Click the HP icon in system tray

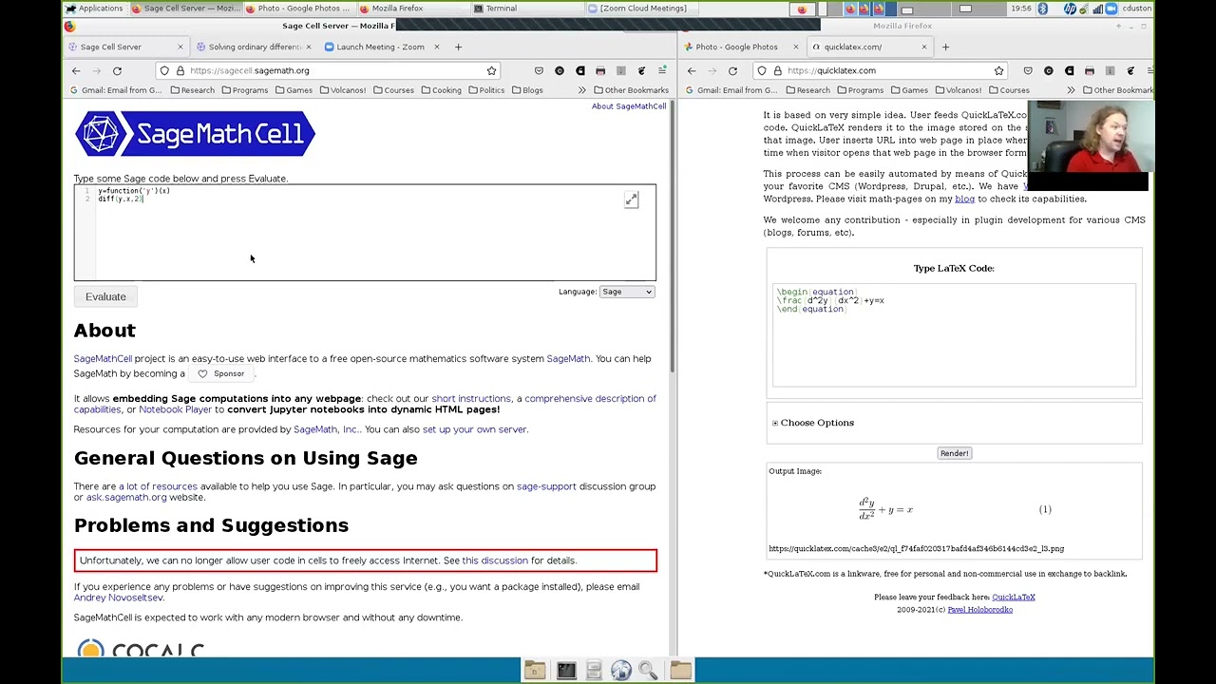[1070, 9]
